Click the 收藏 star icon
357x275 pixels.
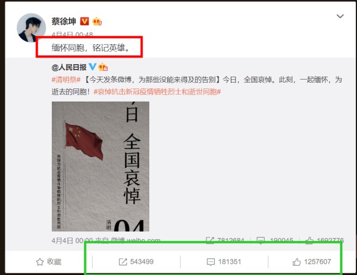tap(40, 262)
